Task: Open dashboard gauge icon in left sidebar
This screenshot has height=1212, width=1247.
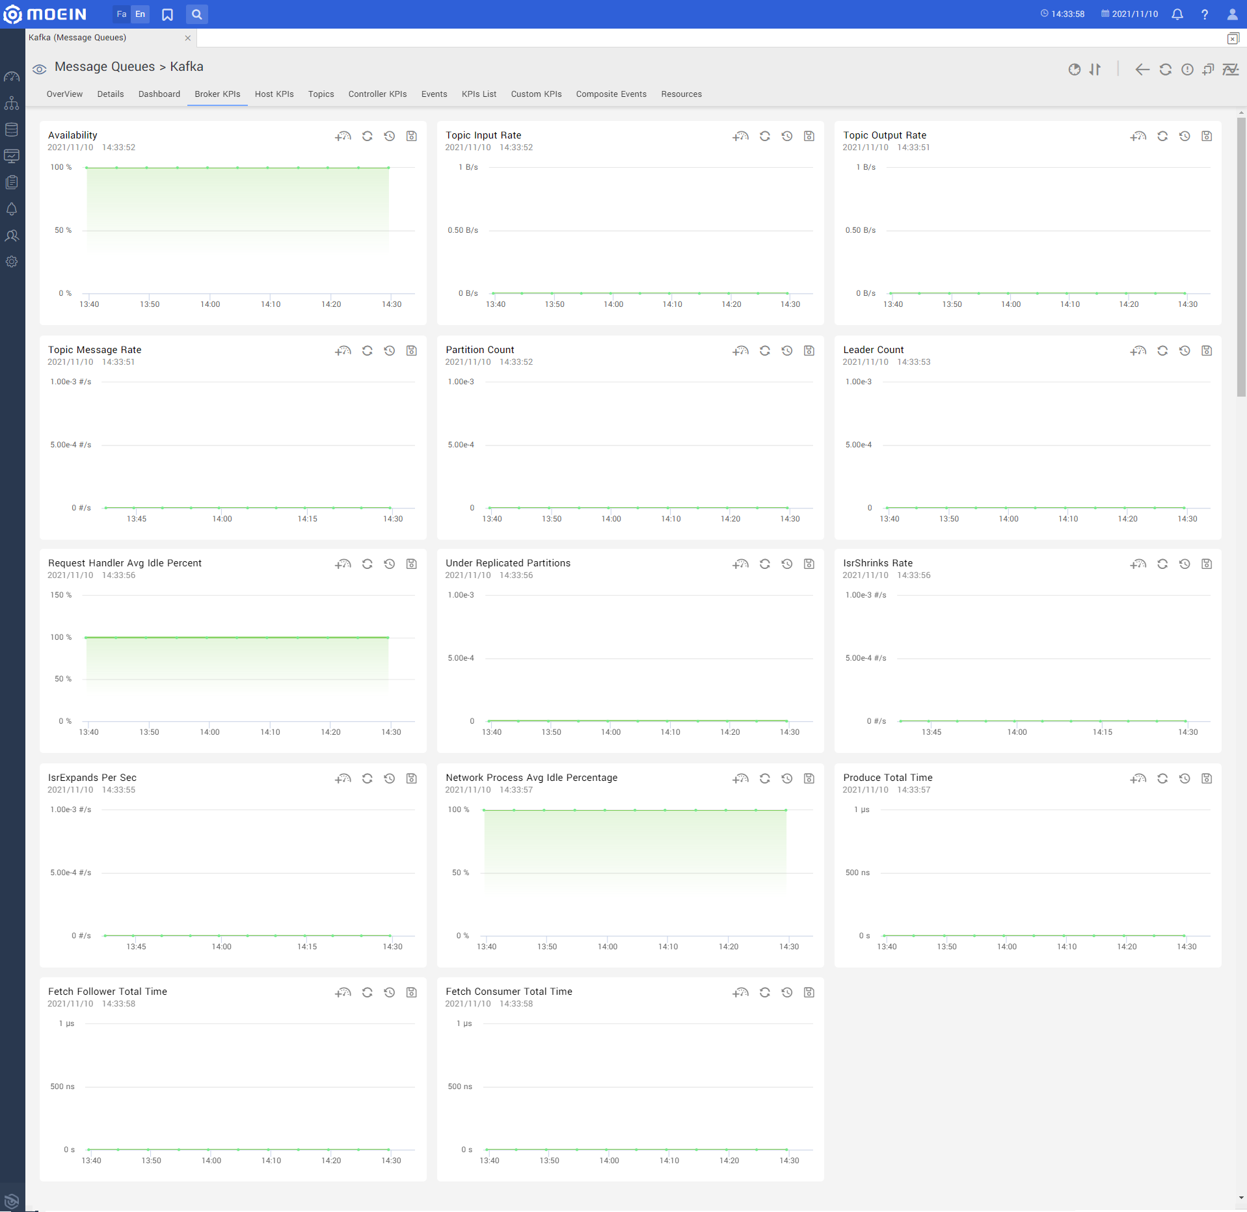Action: tap(12, 77)
